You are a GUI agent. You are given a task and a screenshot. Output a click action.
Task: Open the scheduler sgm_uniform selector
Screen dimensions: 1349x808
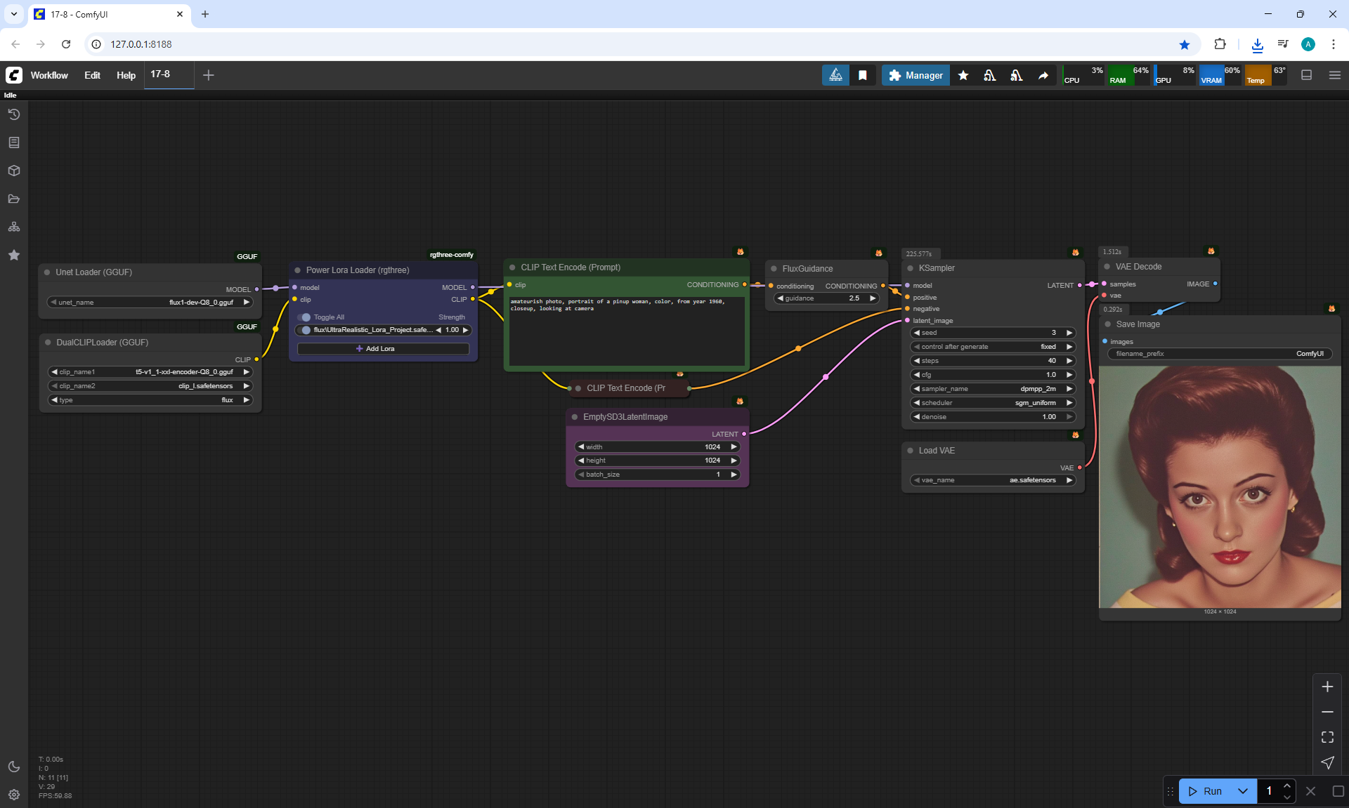[993, 403]
